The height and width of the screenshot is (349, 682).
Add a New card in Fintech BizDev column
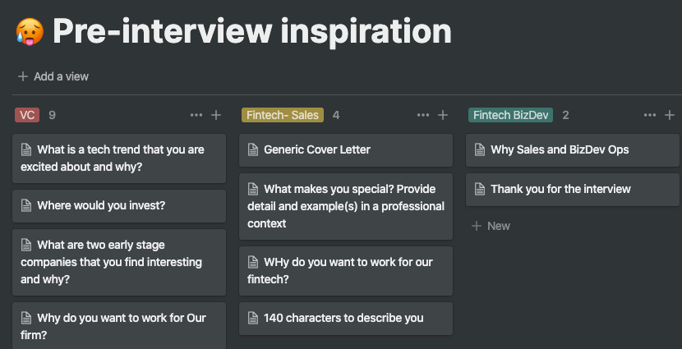(x=491, y=226)
